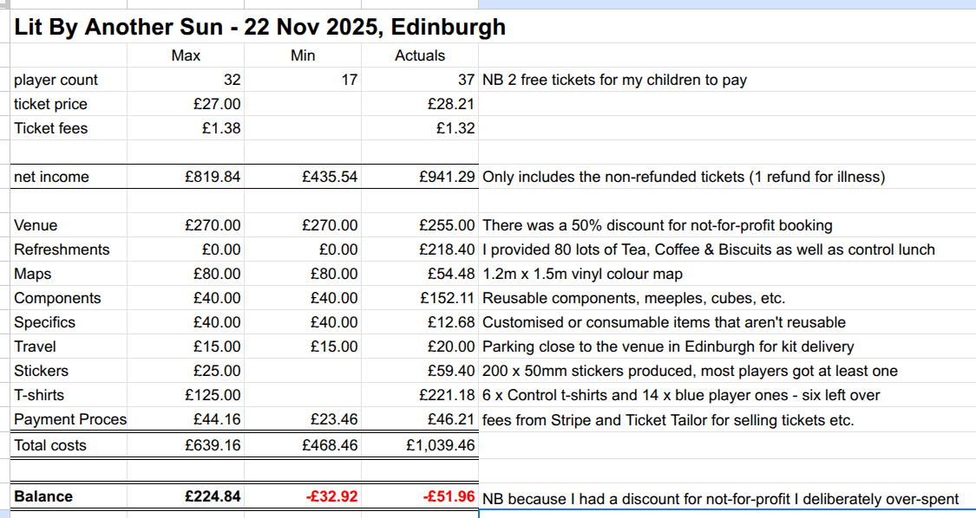Select the T-shirts actuals value £221.18
Screen dimensions: 976x518
tap(447, 395)
